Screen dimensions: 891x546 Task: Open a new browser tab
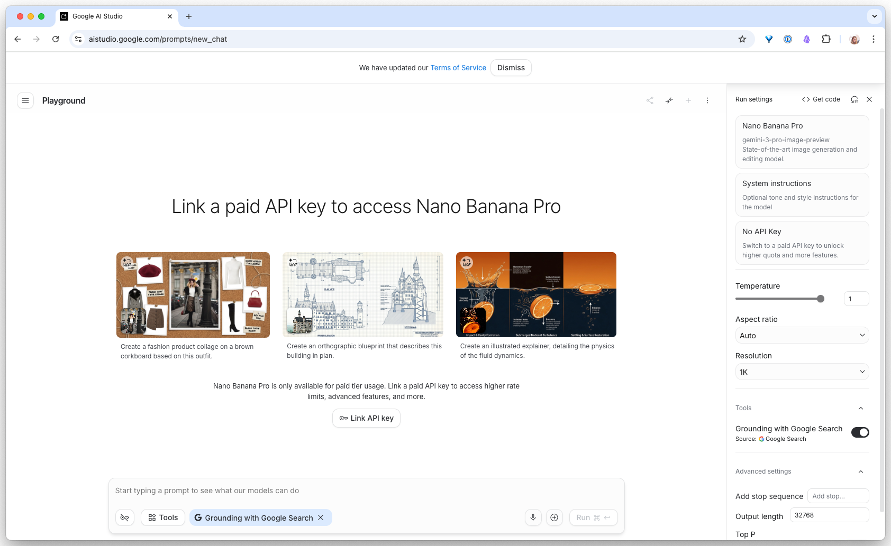[x=189, y=16]
